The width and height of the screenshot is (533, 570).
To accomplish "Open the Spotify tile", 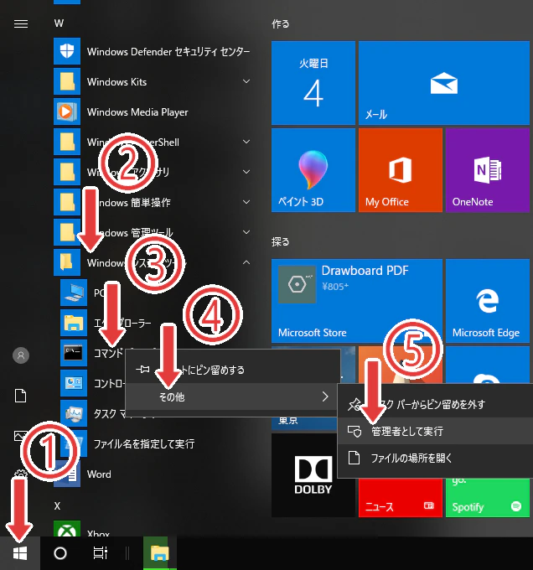I will pyautogui.click(x=488, y=498).
